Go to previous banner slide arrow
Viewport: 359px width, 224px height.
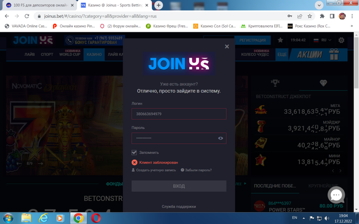tap(19, 163)
